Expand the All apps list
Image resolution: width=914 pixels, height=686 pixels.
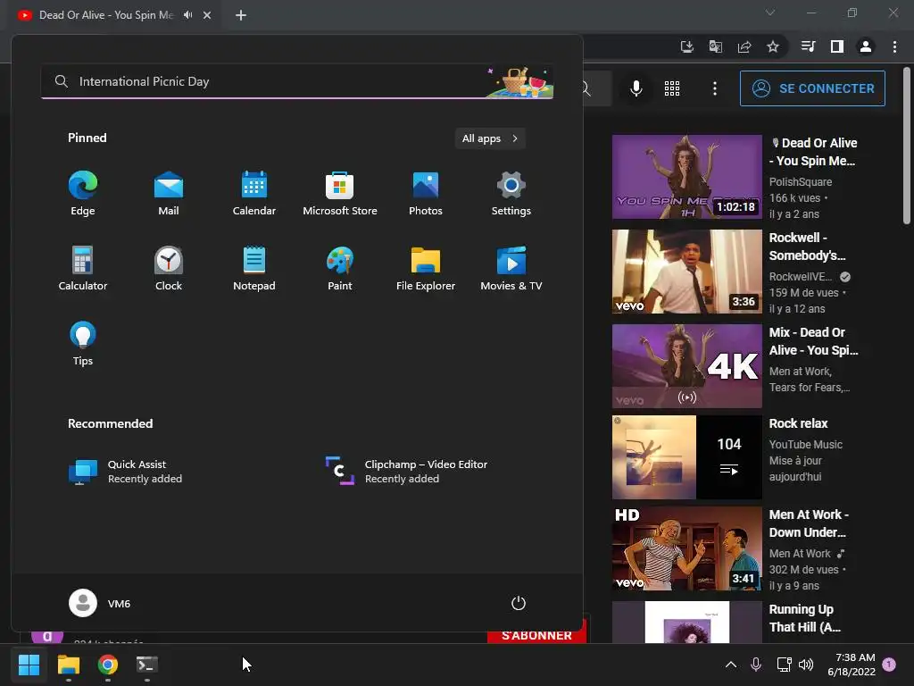[490, 138]
